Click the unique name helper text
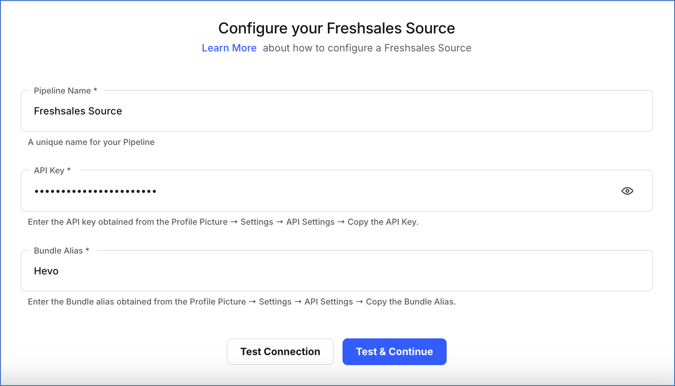This screenshot has width=675, height=386. (x=91, y=142)
